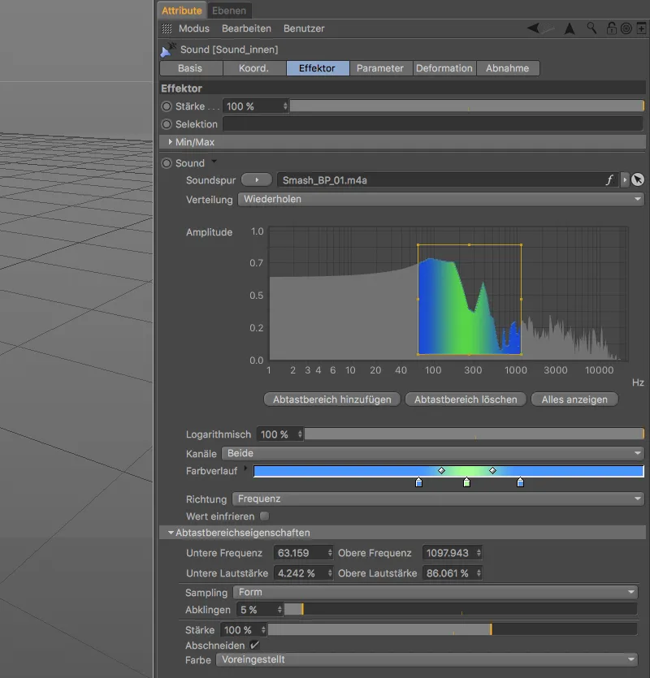Open the Basis tab
Viewport: 650px width, 678px height.
pyautogui.click(x=190, y=68)
